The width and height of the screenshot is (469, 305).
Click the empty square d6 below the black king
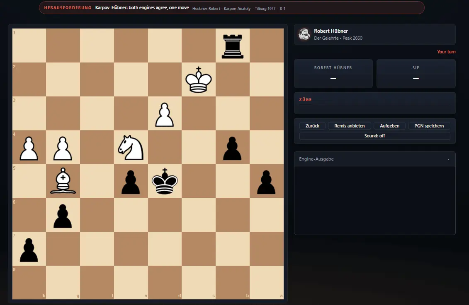tap(165, 215)
